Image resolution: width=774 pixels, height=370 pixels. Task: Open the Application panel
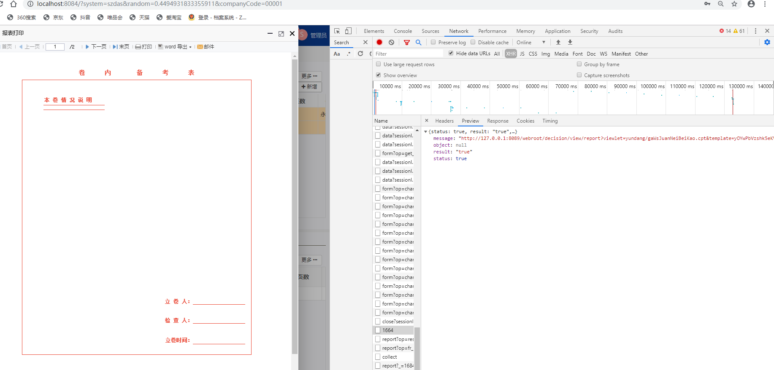557,31
